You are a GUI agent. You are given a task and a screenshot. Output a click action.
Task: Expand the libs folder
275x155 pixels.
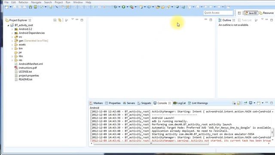tap(12, 56)
